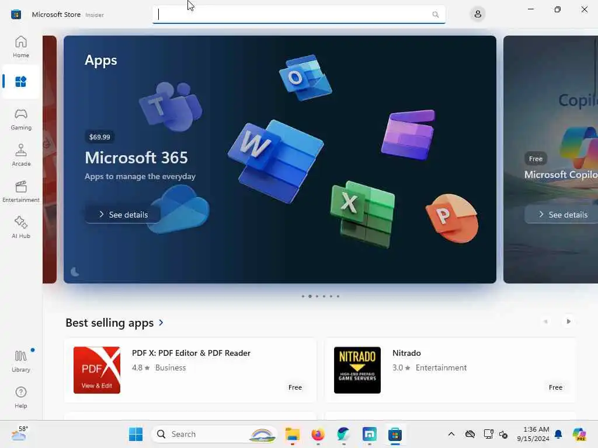Open Firefox from the taskbar
Screen dimensions: 598x448
pyautogui.click(x=318, y=434)
